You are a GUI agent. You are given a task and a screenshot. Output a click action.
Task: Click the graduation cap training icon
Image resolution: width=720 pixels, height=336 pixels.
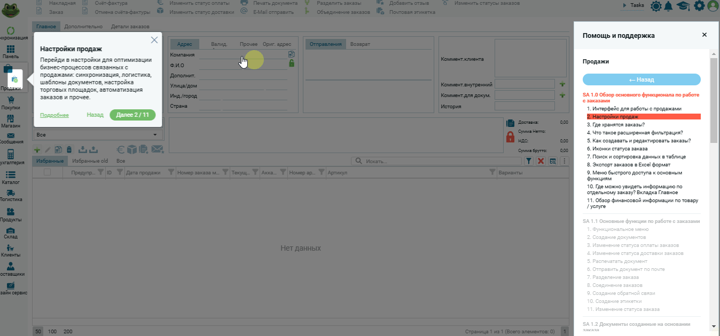coord(683,6)
